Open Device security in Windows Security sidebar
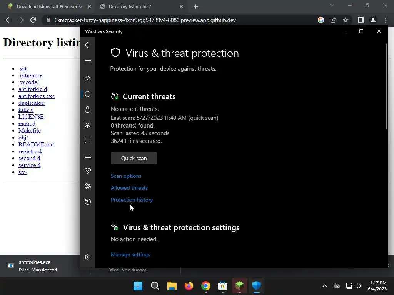This screenshot has height=295, width=394. pyautogui.click(x=88, y=156)
